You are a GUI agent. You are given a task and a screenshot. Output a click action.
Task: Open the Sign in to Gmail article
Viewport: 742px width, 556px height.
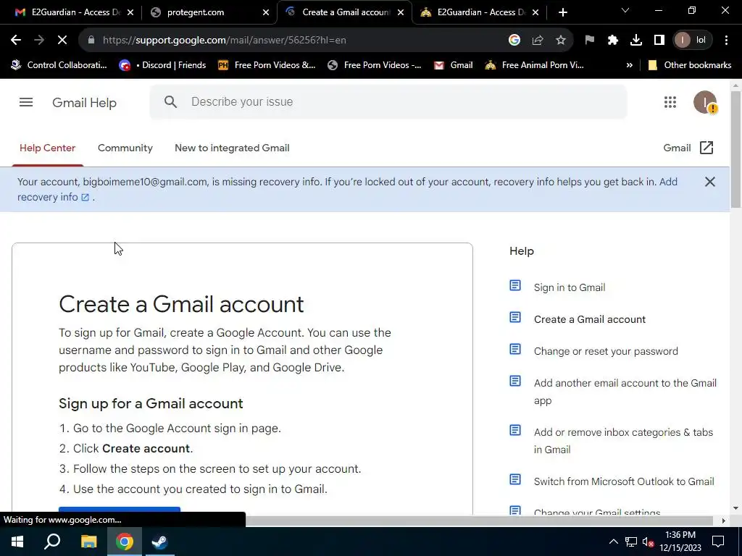570,287
